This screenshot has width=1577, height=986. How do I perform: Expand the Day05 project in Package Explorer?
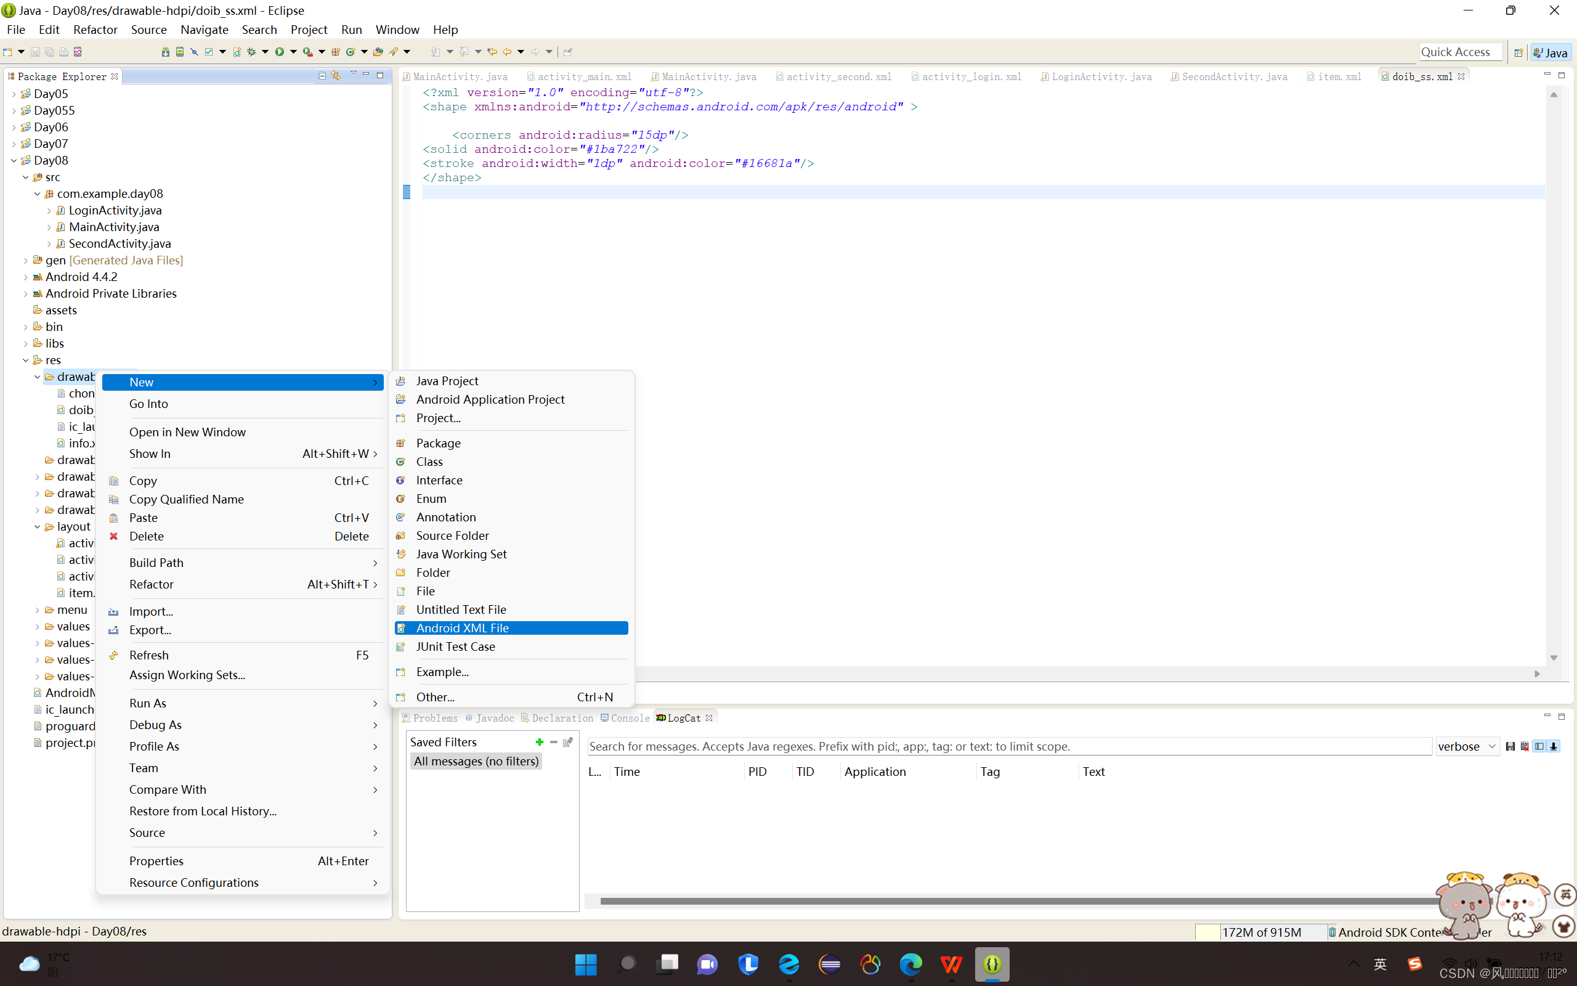(x=14, y=93)
